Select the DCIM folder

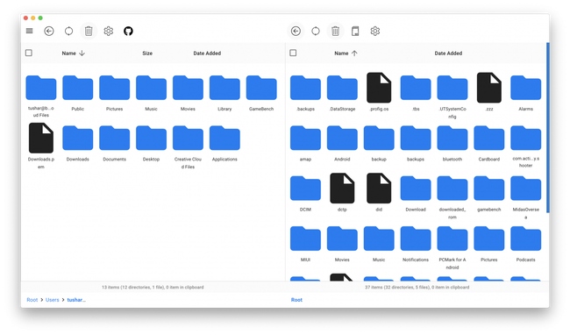pyautogui.click(x=305, y=194)
